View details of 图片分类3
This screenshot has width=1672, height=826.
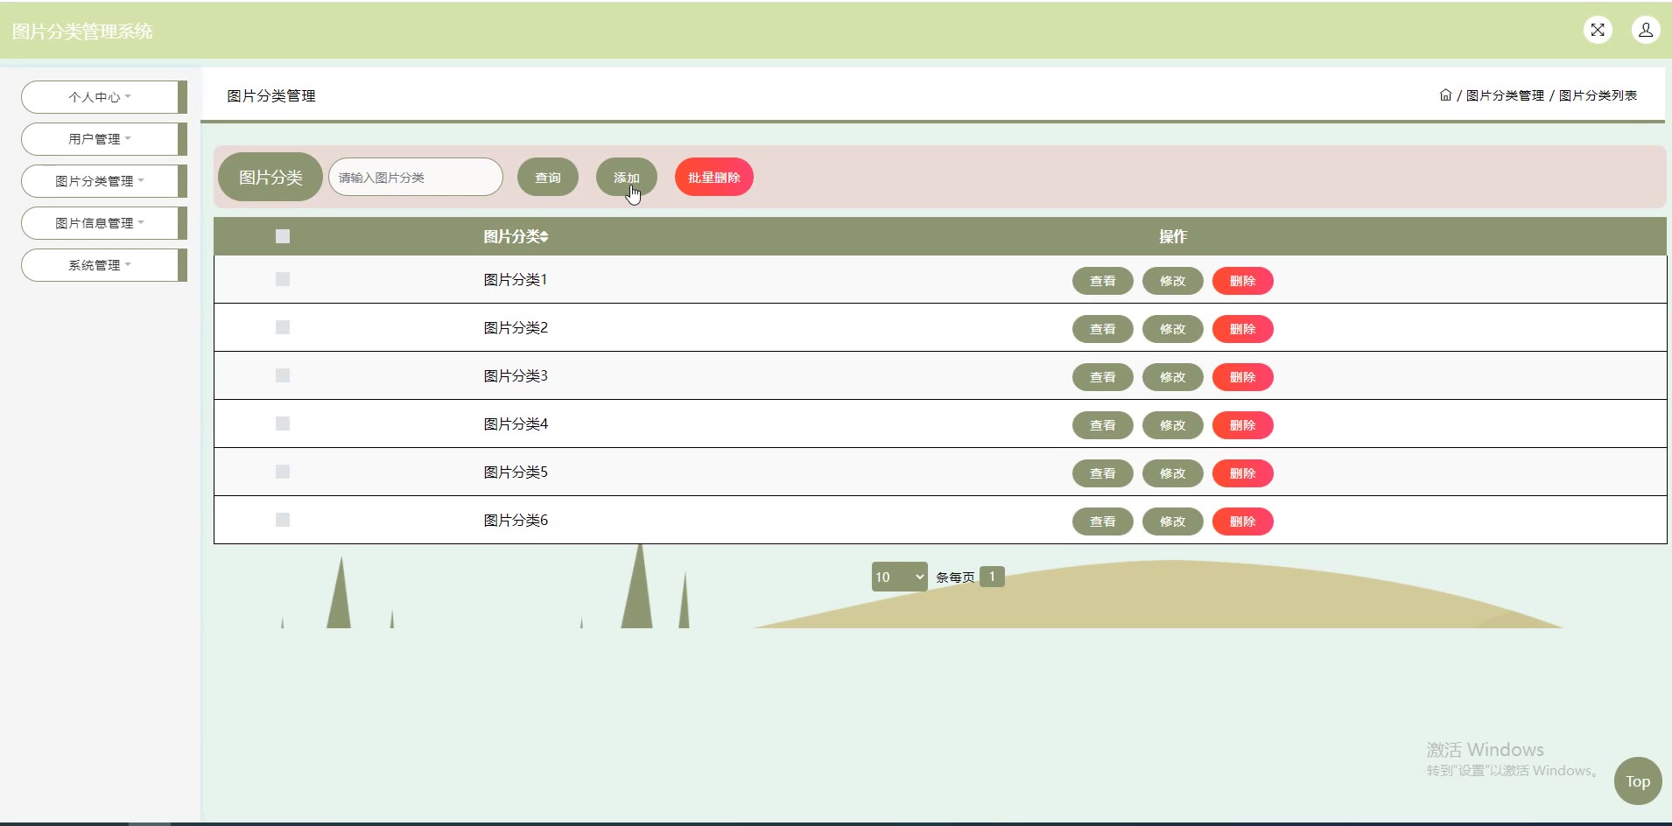tap(1103, 377)
